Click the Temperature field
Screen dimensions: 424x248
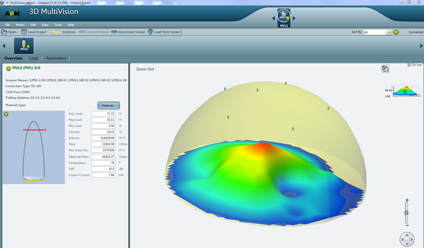103,163
